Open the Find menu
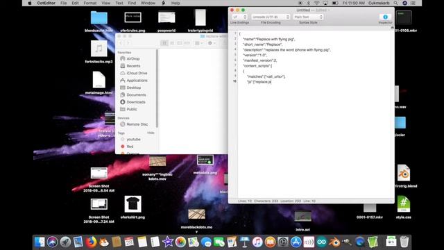The width and height of the screenshot is (444, 250). click(x=132, y=3)
